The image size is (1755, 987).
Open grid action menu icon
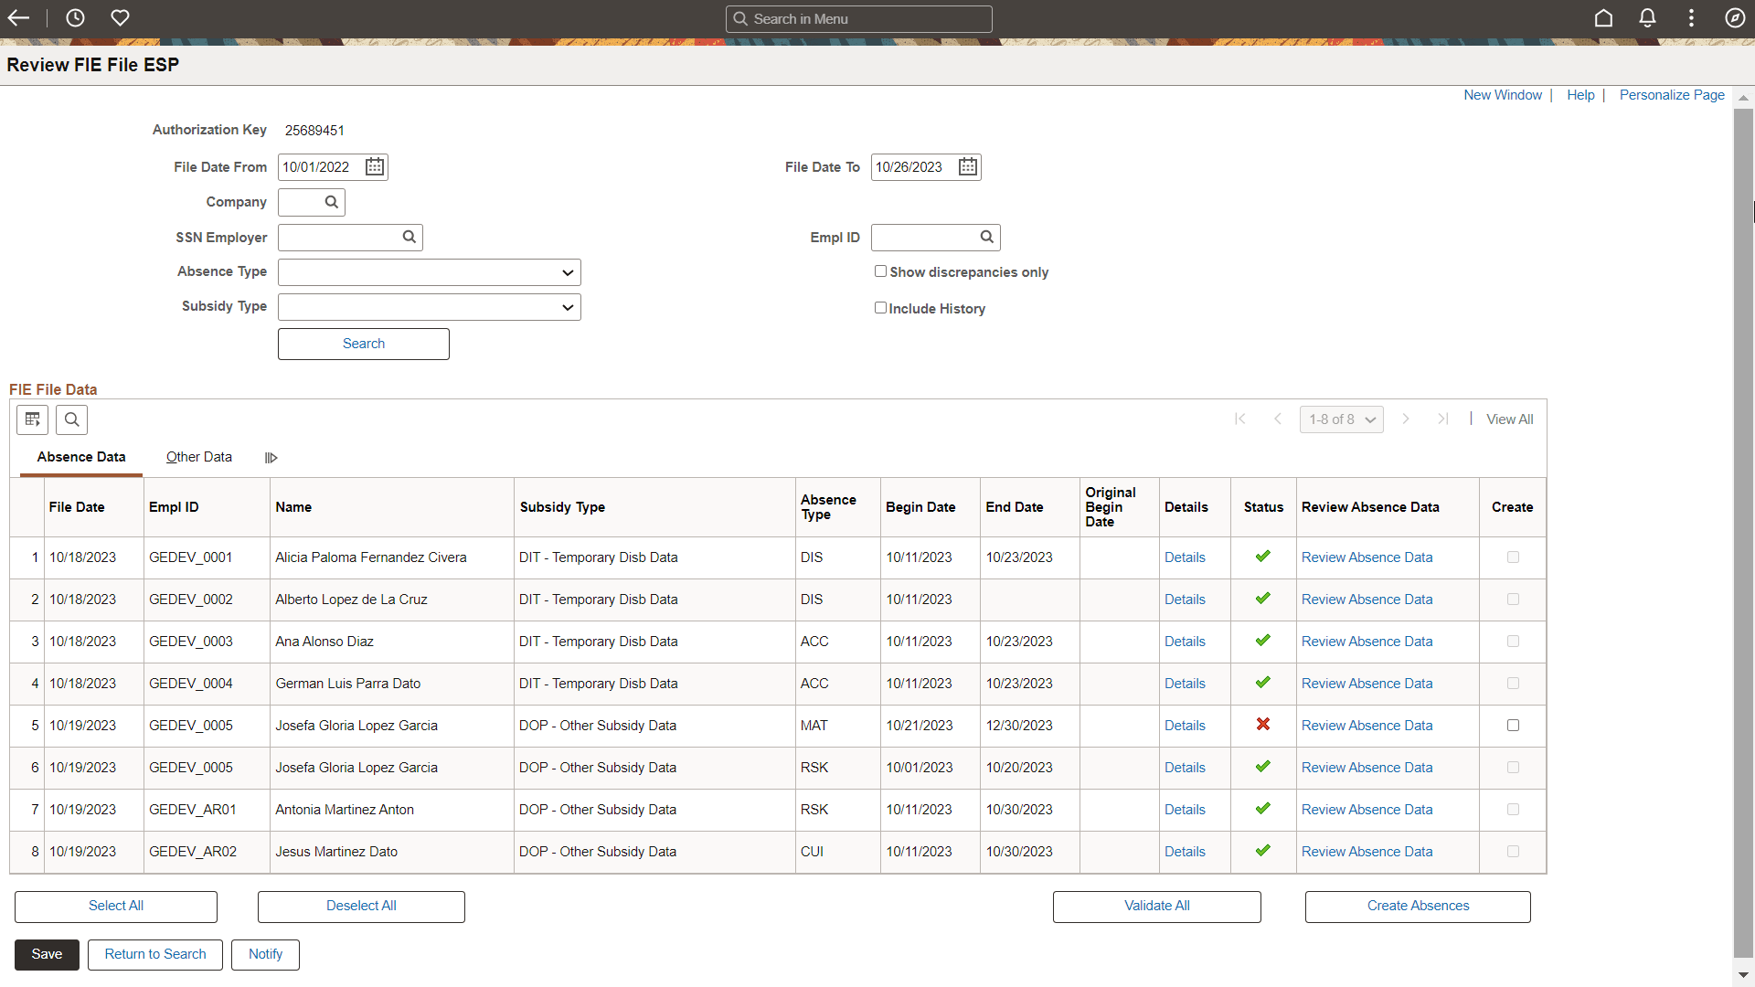[x=32, y=419]
